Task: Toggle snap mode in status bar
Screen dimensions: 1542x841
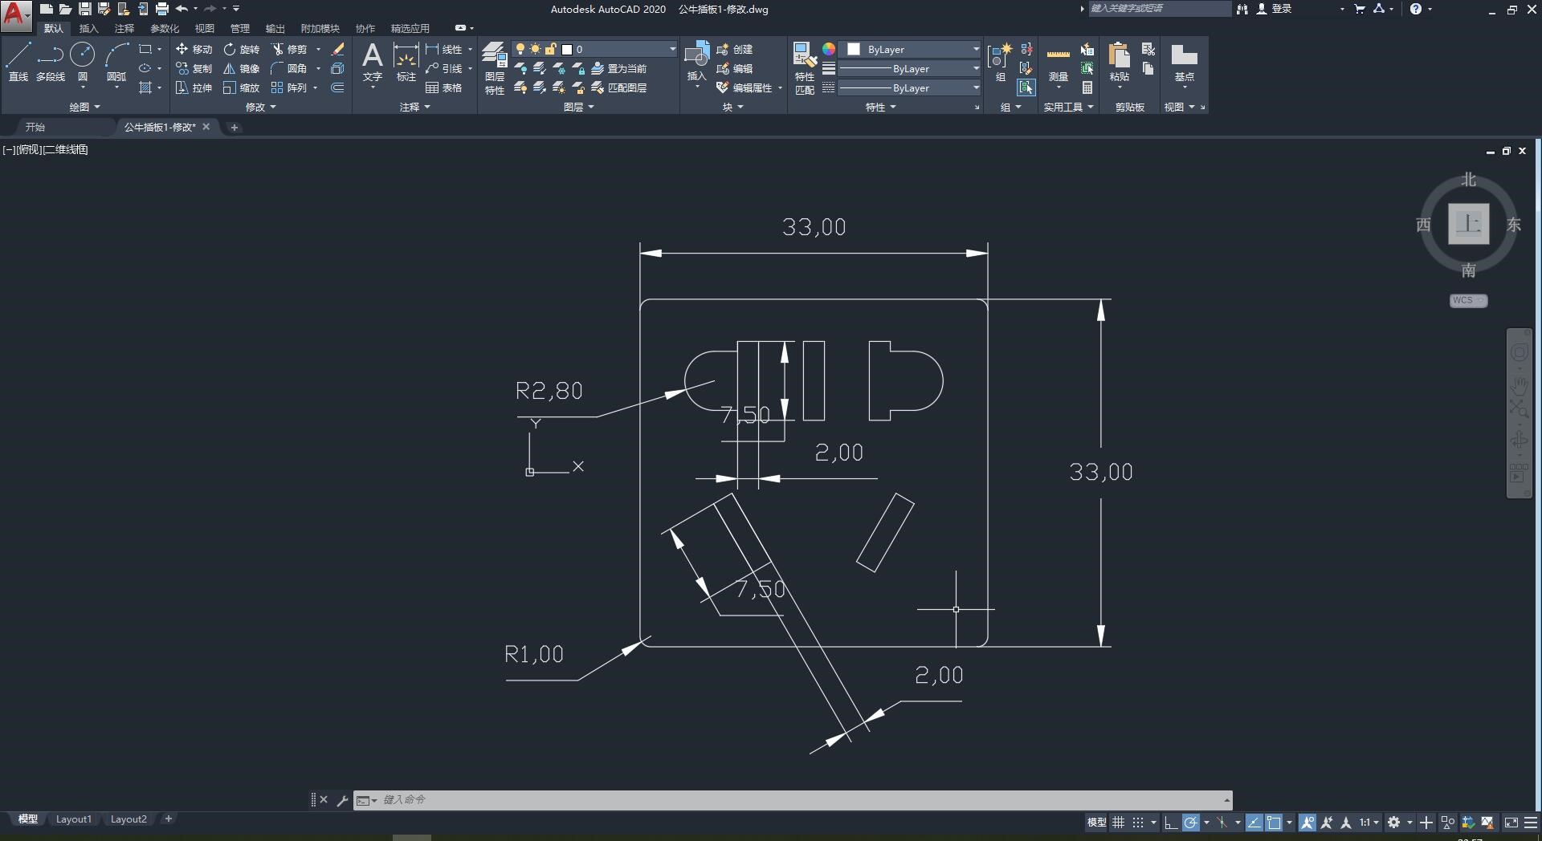Action: point(1138,823)
